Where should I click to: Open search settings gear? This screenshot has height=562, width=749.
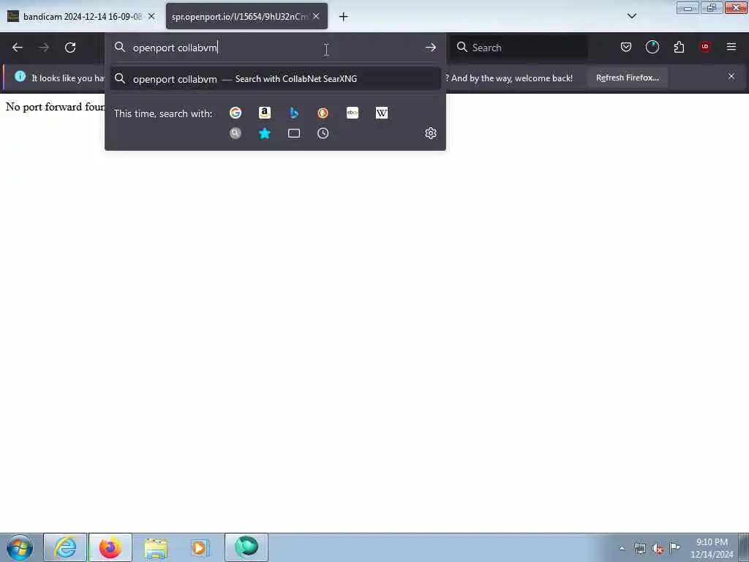(x=430, y=133)
